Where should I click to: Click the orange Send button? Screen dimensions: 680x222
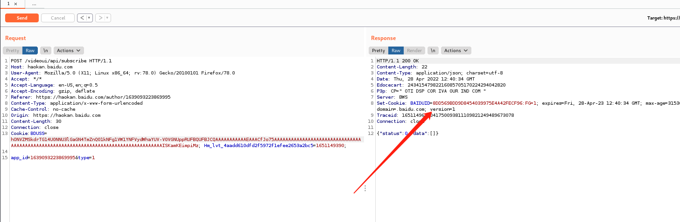(x=22, y=18)
